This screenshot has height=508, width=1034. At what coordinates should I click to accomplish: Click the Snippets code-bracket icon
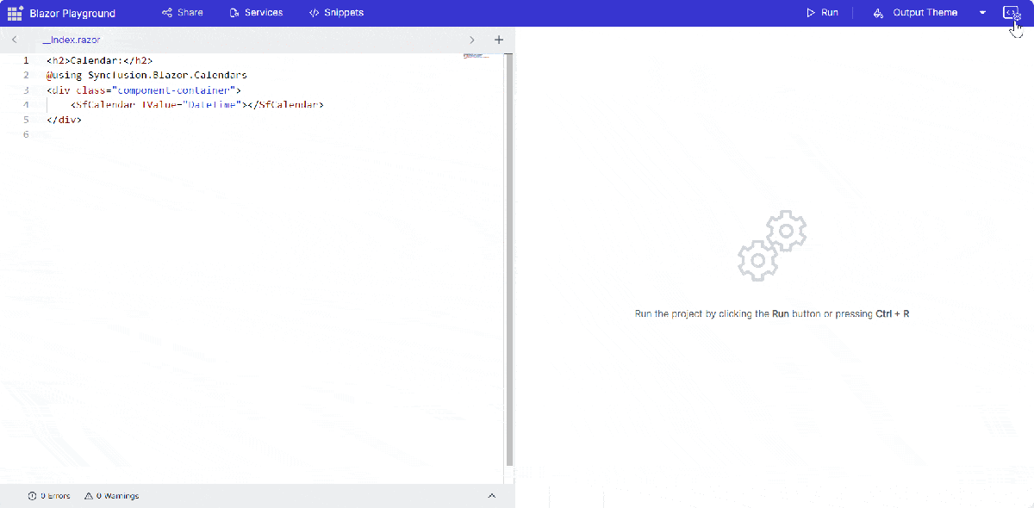tap(315, 13)
